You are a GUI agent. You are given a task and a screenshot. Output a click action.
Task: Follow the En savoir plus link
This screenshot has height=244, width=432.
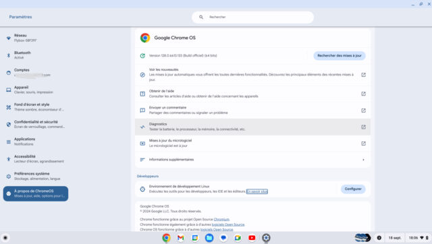[x=256, y=191]
